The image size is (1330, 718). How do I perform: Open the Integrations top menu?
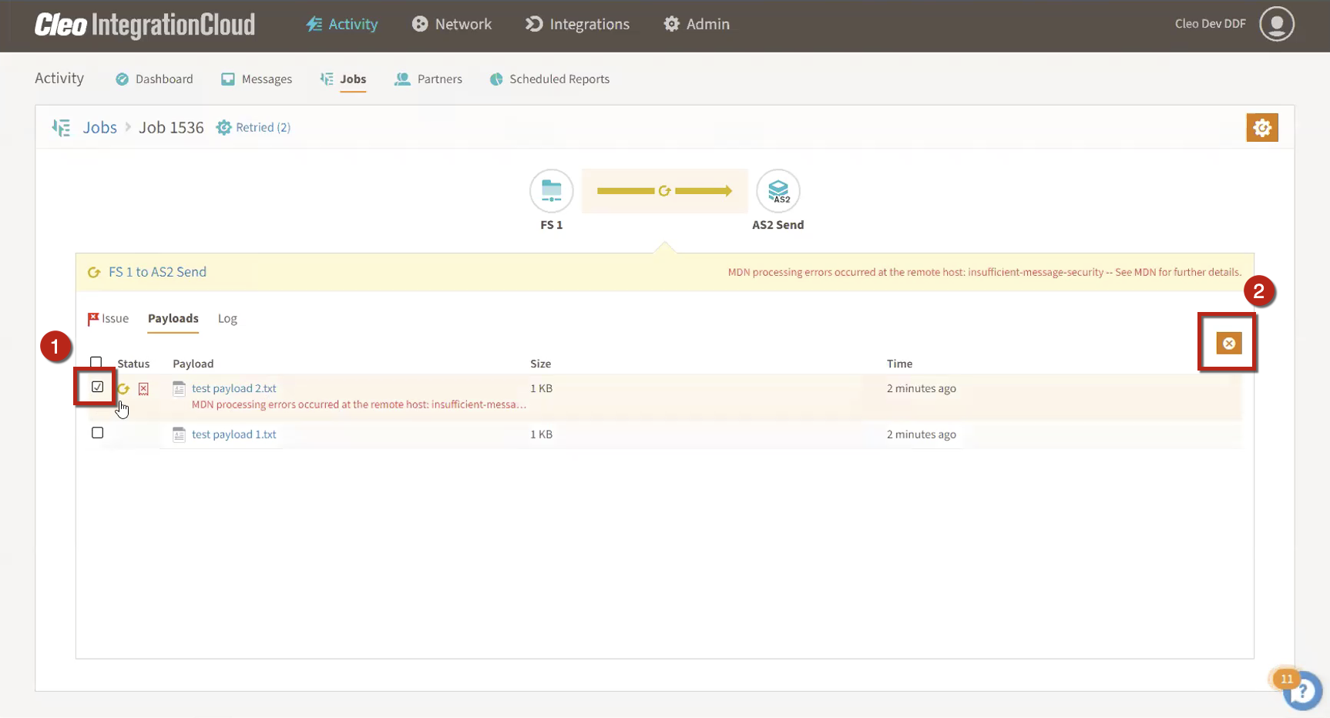pos(577,24)
